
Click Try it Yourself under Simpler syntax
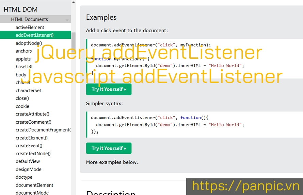coord(109,148)
